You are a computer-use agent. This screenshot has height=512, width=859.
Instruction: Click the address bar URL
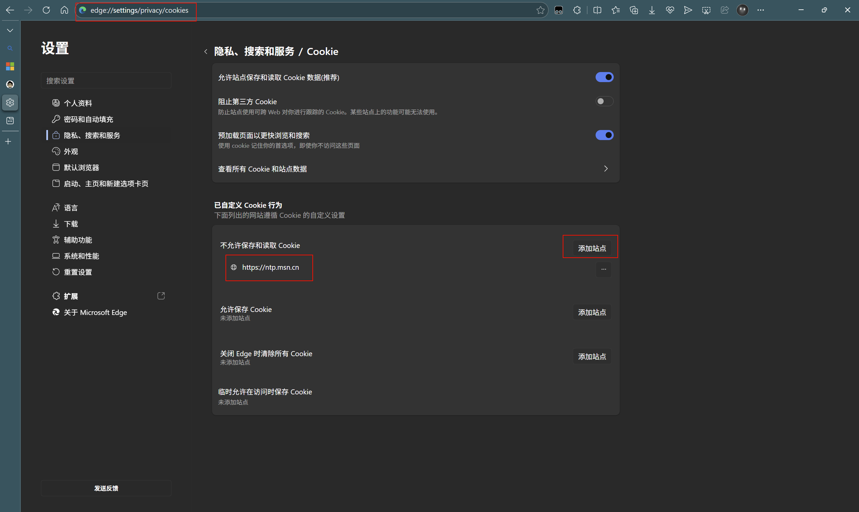(x=140, y=10)
